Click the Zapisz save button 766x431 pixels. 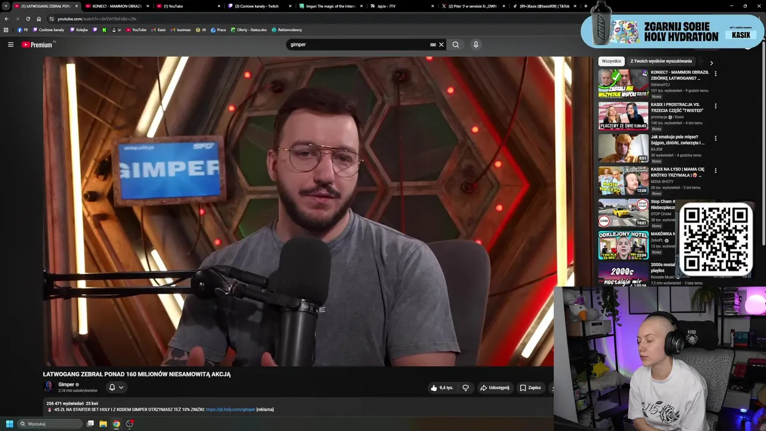coord(531,388)
